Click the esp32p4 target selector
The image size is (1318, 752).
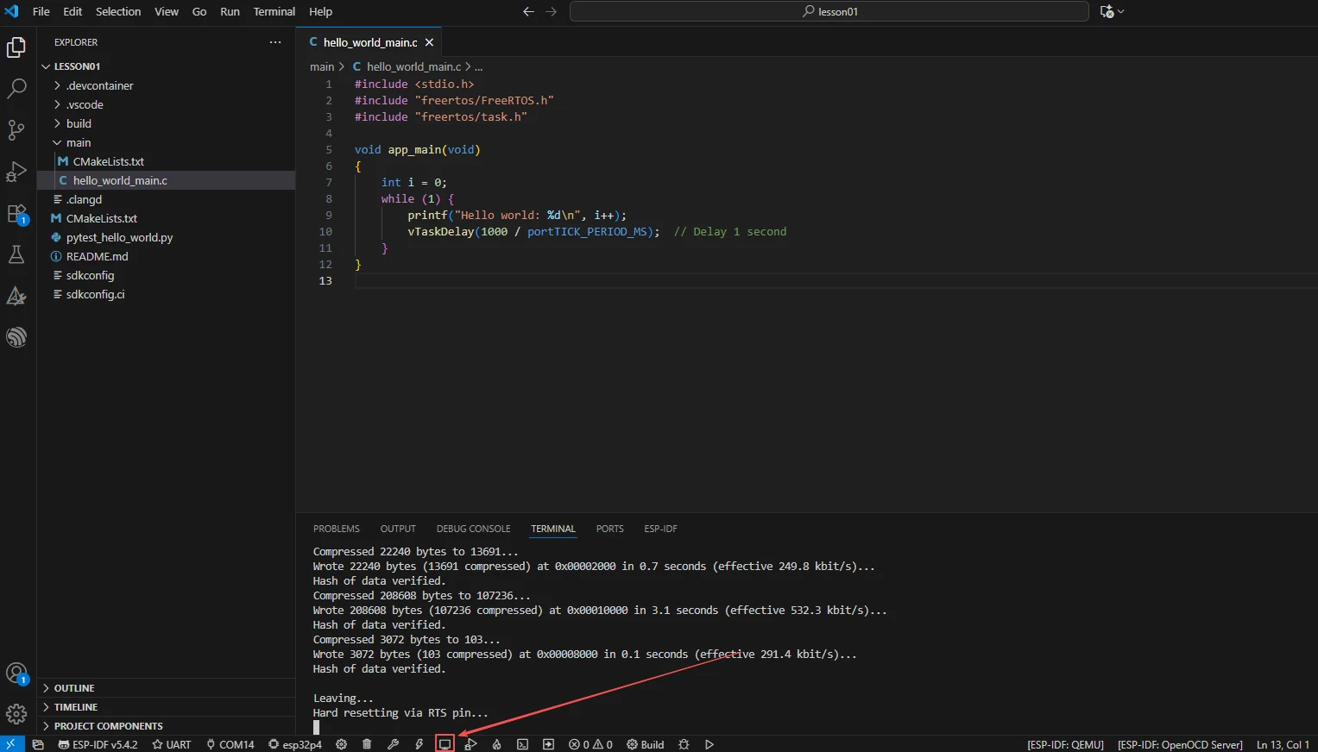point(295,744)
